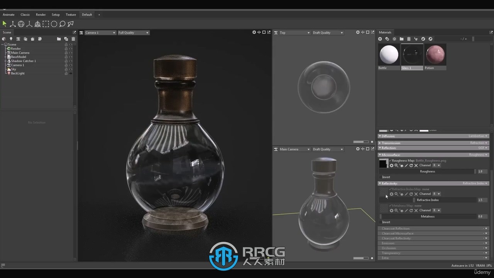Open the Texture menu
This screenshot has height=278, width=494.
click(x=71, y=15)
